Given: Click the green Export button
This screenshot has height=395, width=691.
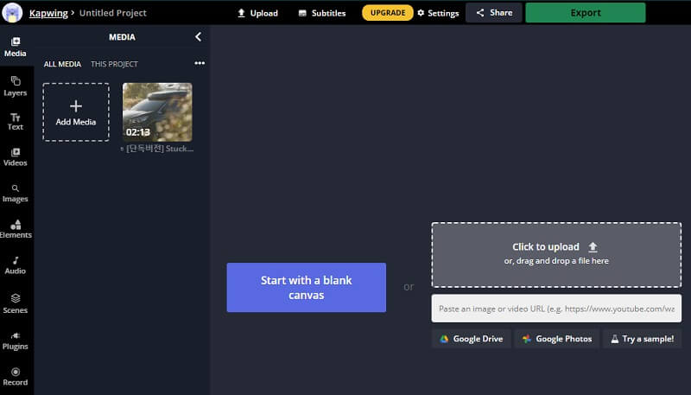Looking at the screenshot, I should tap(585, 13).
